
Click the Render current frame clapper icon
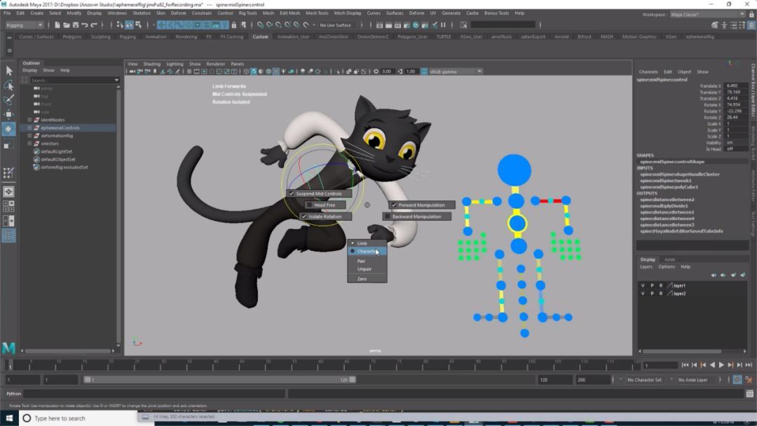[388, 25]
